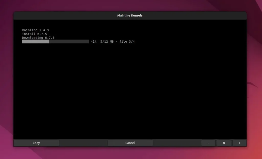Viewport: 262px width, 159px height.
Task: Click the Copy button
Action: 36,143
